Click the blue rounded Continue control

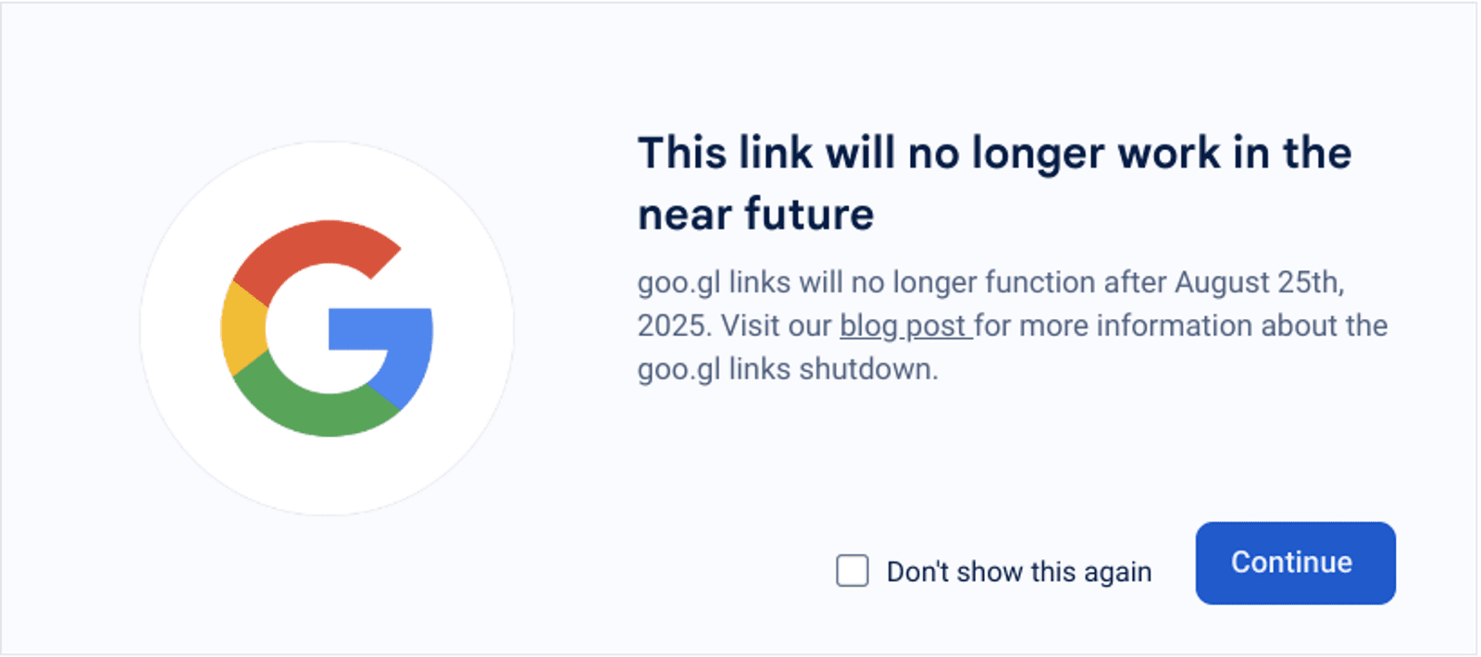[1293, 563]
